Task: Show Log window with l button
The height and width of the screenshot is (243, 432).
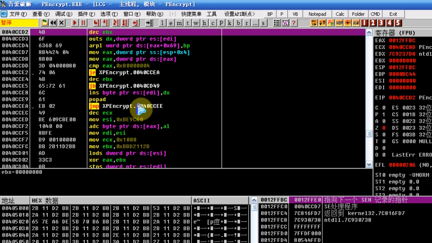Action: pyautogui.click(x=162, y=23)
